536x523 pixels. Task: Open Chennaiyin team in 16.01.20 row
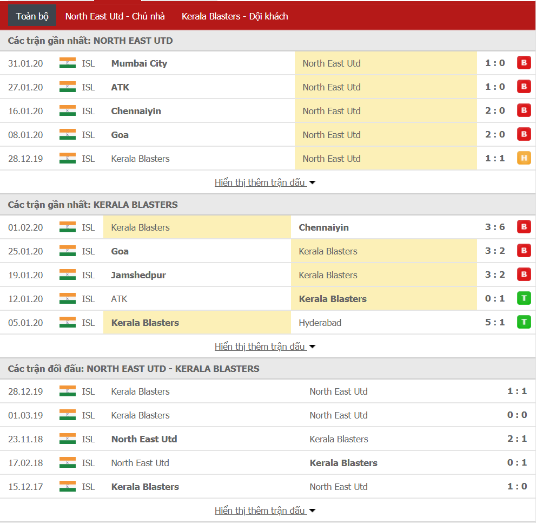point(136,111)
